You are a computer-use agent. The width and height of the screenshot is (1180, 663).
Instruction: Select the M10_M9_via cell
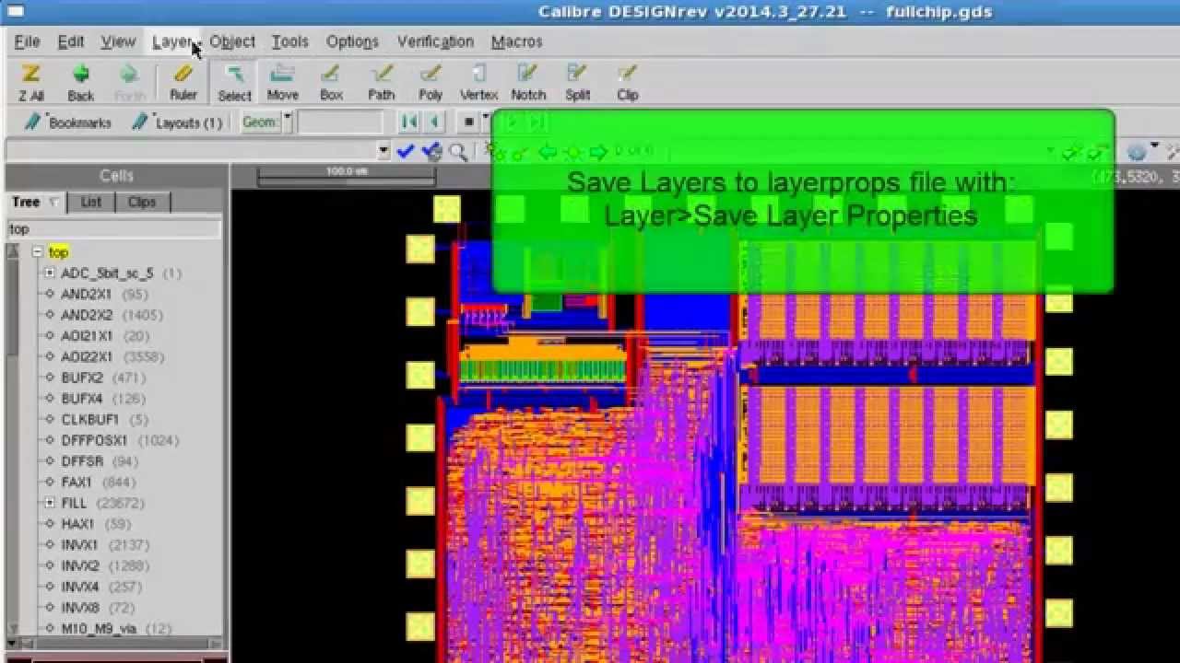(99, 629)
